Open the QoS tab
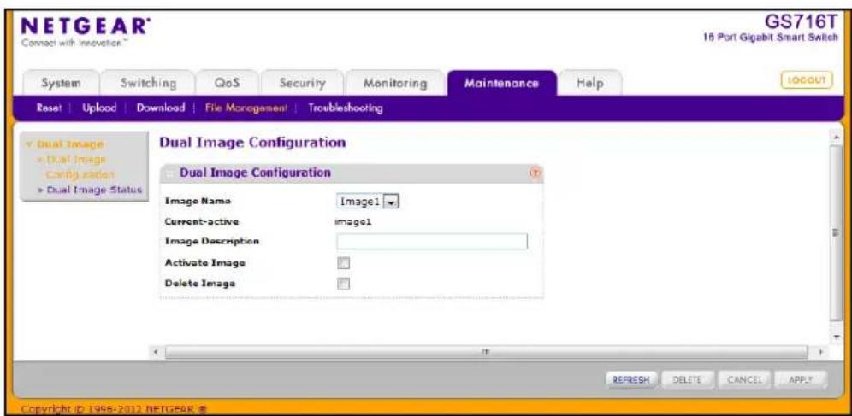852x416 pixels. (x=228, y=84)
